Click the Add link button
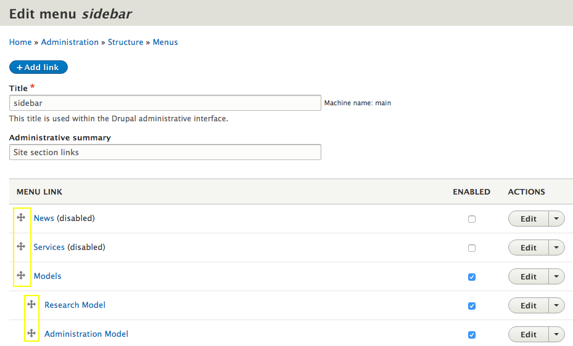The height and width of the screenshot is (346, 573). click(38, 67)
